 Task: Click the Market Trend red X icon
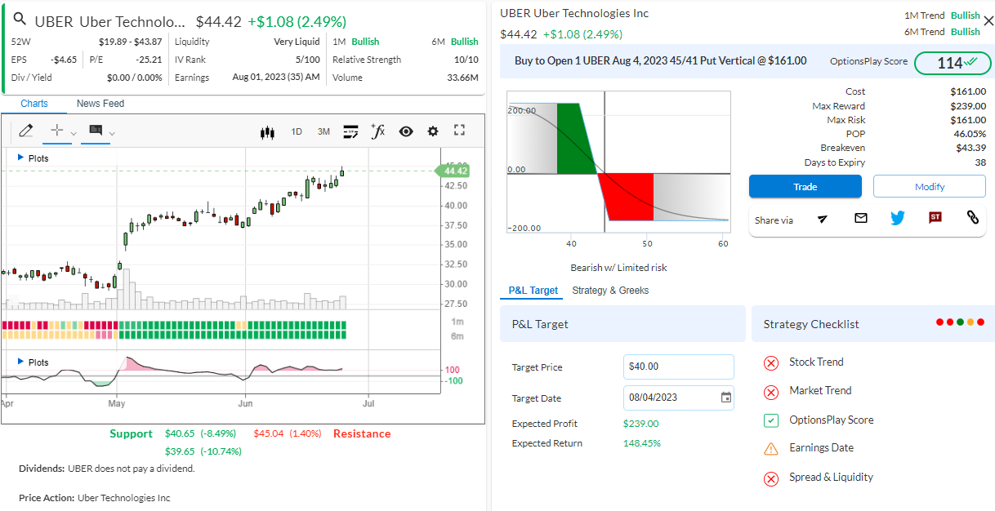pos(771,392)
